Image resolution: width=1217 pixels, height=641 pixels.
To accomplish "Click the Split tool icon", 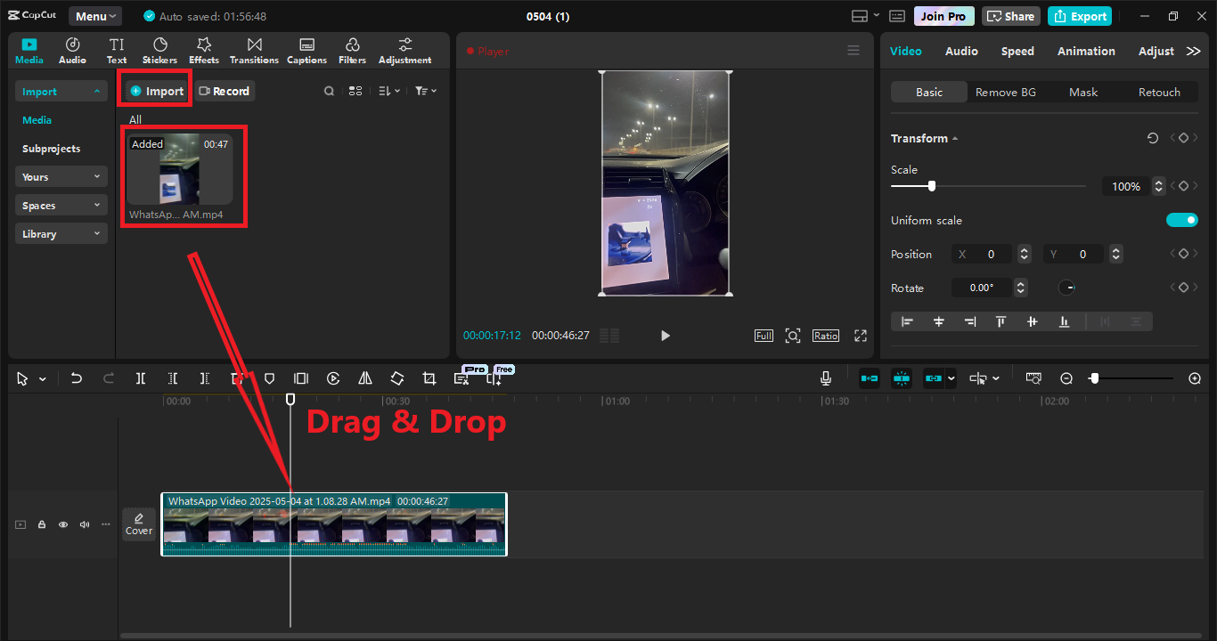I will coord(141,378).
